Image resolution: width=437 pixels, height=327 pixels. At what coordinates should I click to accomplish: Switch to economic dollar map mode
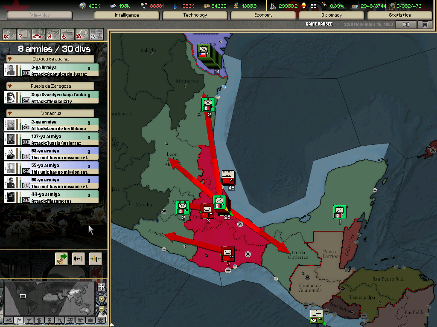(x=39, y=320)
